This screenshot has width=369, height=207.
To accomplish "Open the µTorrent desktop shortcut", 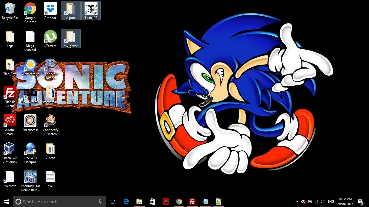I will click(51, 39).
